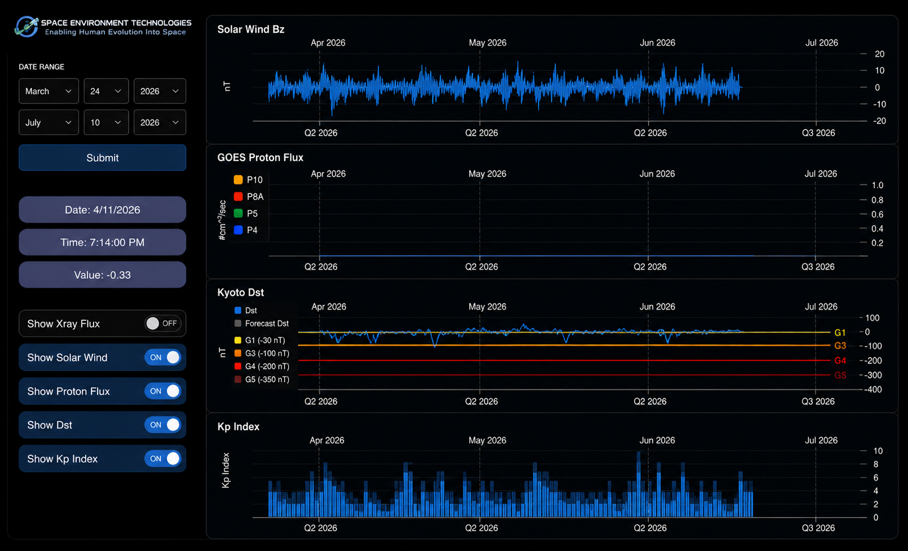Click the Kp Index chart title
The image size is (908, 551).
(x=239, y=426)
